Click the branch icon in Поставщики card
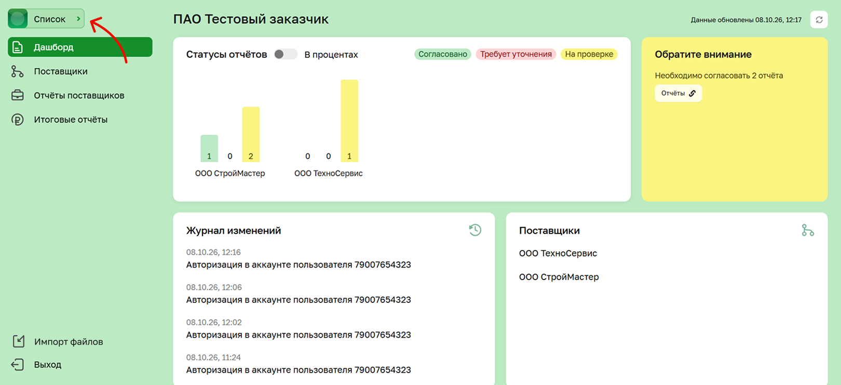Viewport: 841px width, 385px height. pyautogui.click(x=808, y=230)
